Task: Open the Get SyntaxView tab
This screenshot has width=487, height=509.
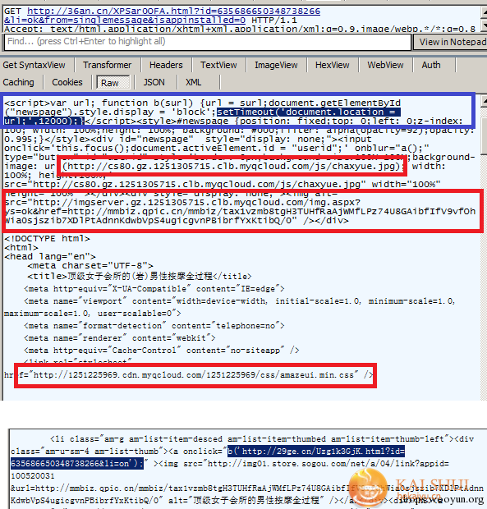Action: tap(34, 65)
